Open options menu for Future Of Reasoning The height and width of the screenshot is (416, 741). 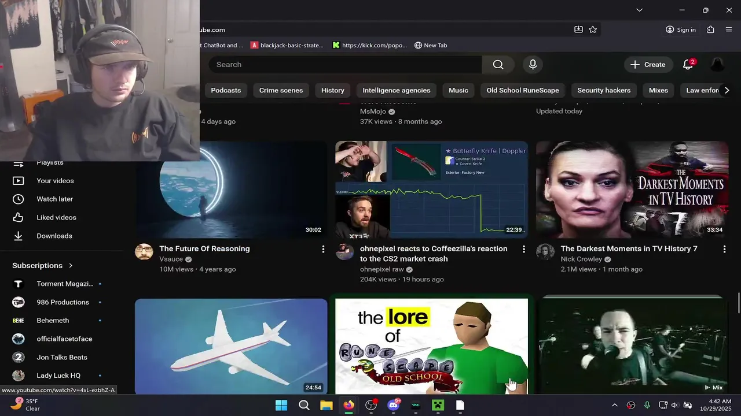(x=323, y=249)
